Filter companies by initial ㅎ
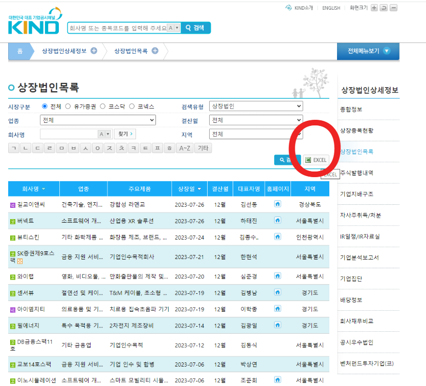This screenshot has width=426, height=386. [169, 148]
